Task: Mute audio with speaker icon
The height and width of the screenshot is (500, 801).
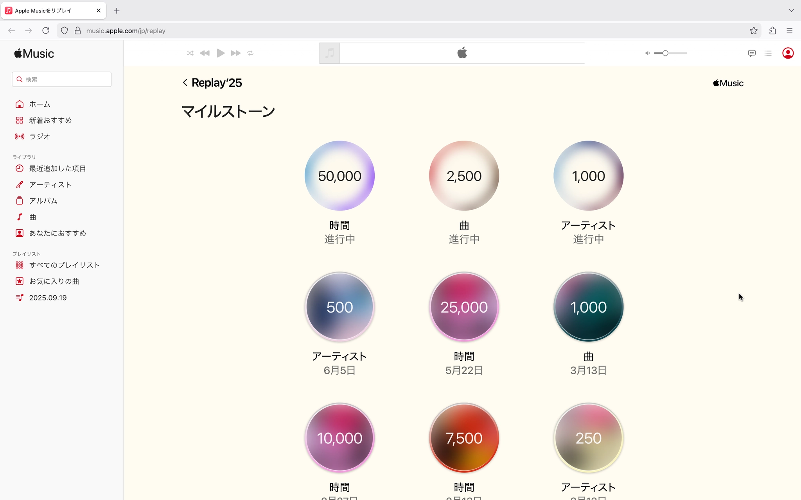Action: pos(647,53)
